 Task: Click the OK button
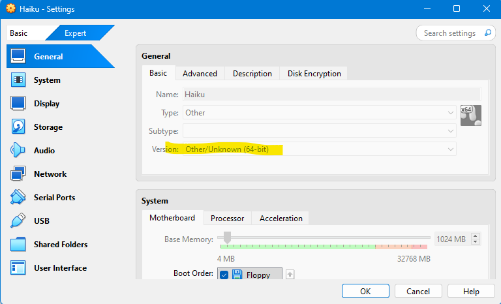(x=365, y=292)
